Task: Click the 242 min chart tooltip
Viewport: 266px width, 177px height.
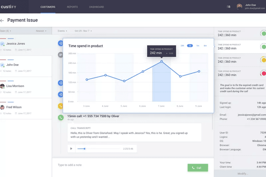Action: [x=161, y=51]
